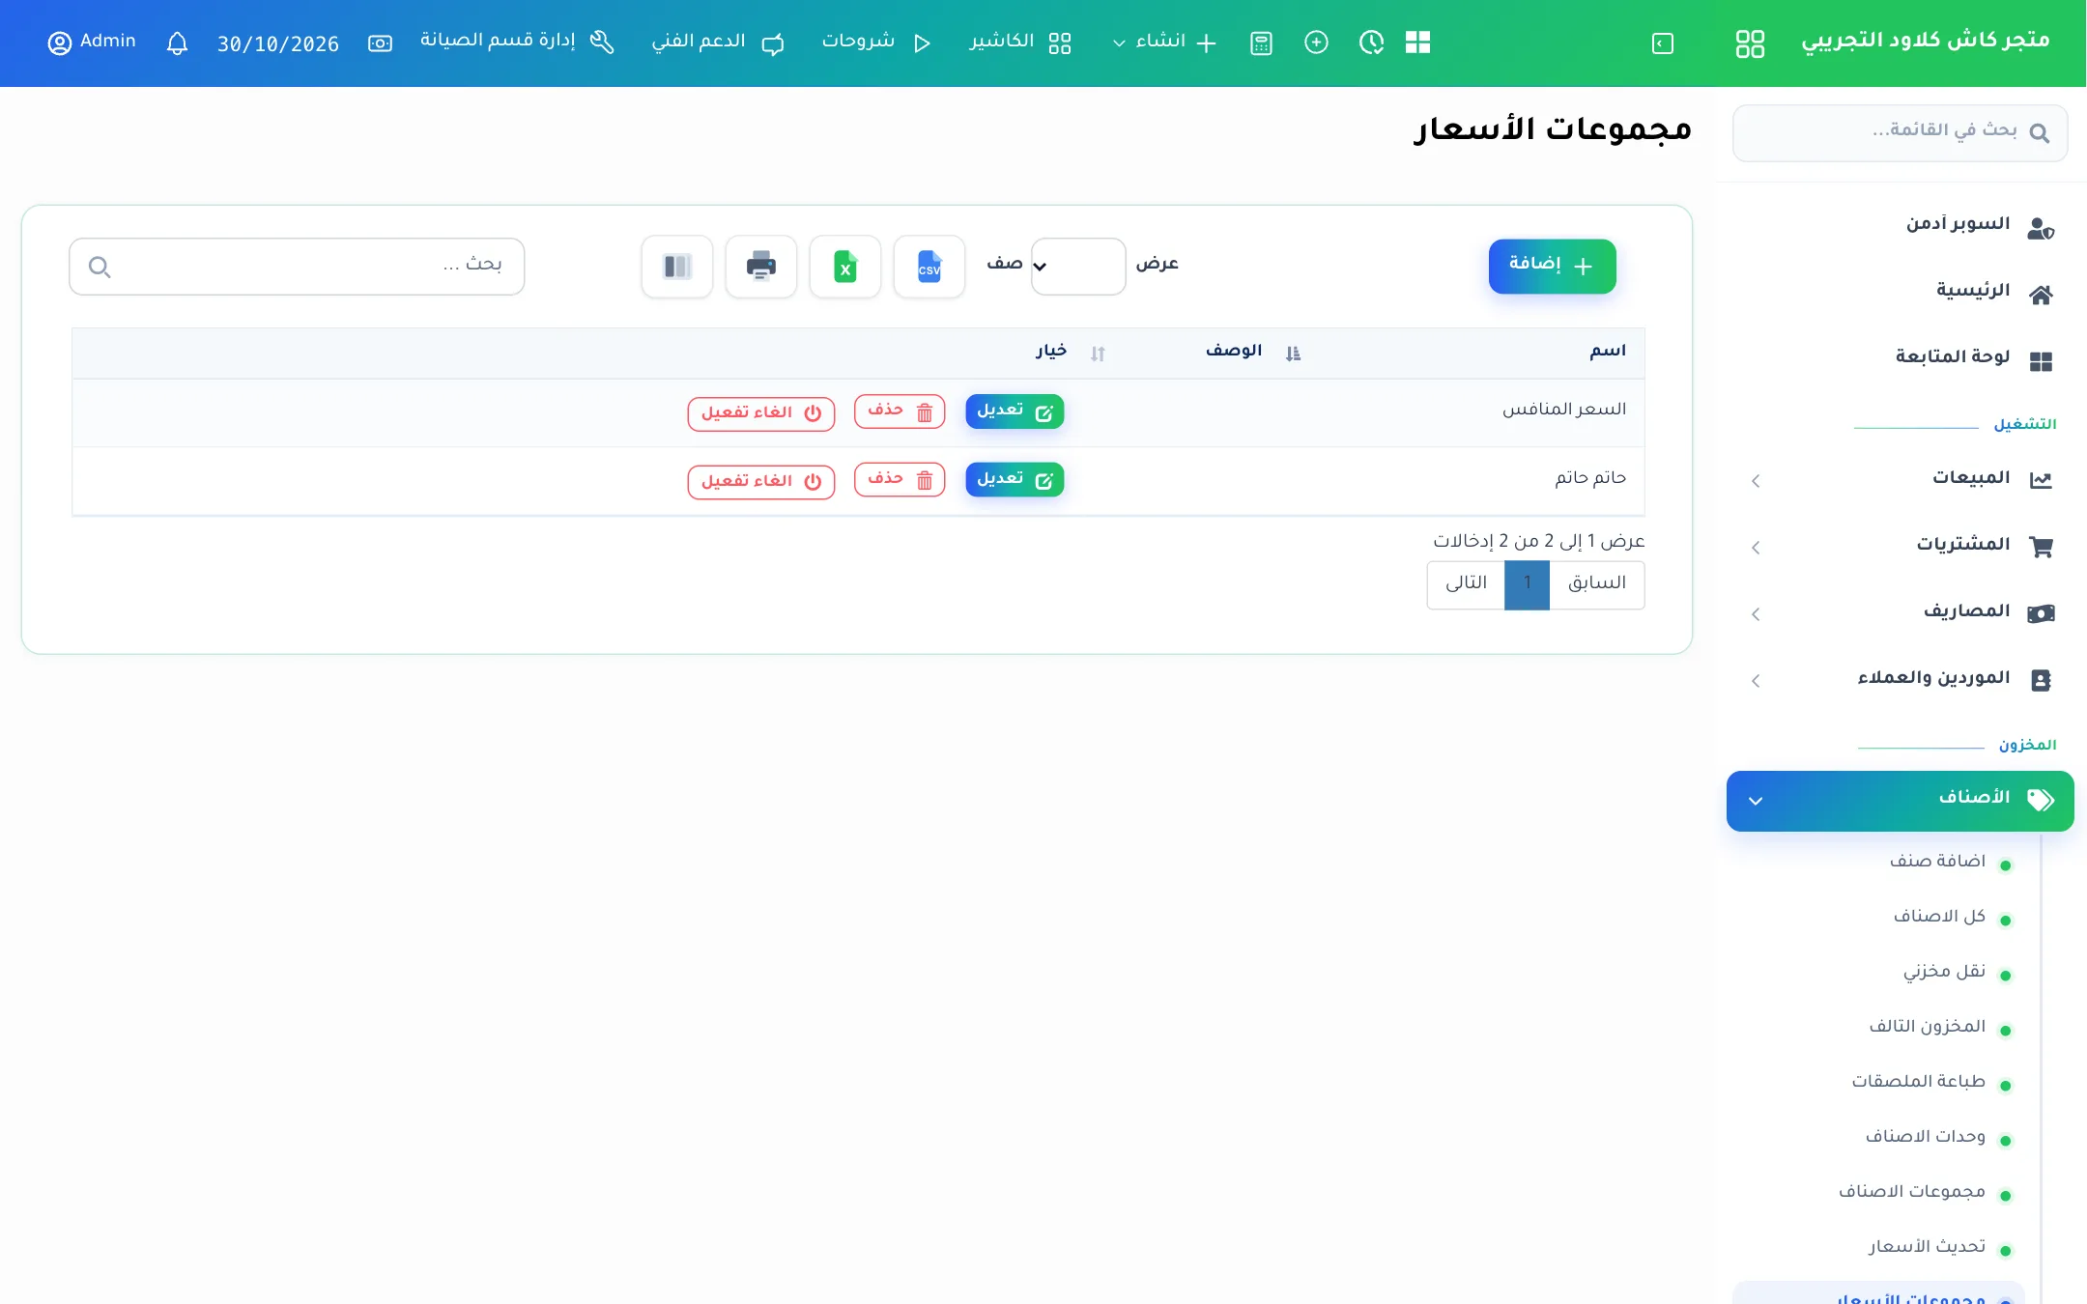
Task: Click the table search field
Action: point(297,267)
